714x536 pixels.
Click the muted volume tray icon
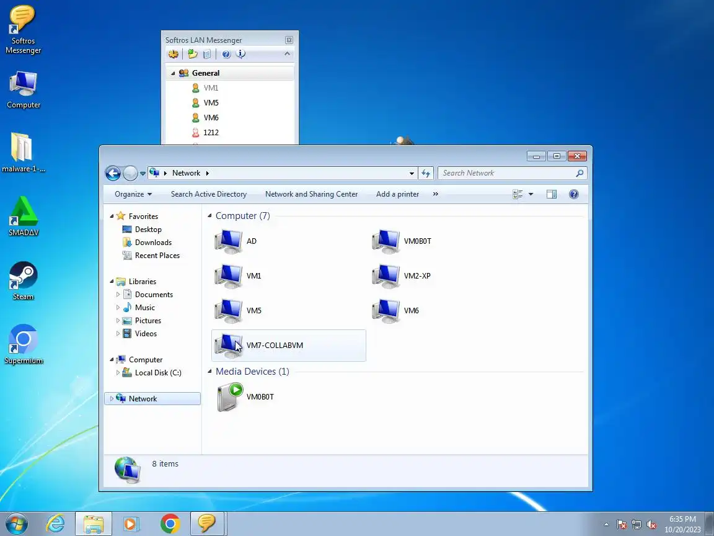tap(651, 525)
